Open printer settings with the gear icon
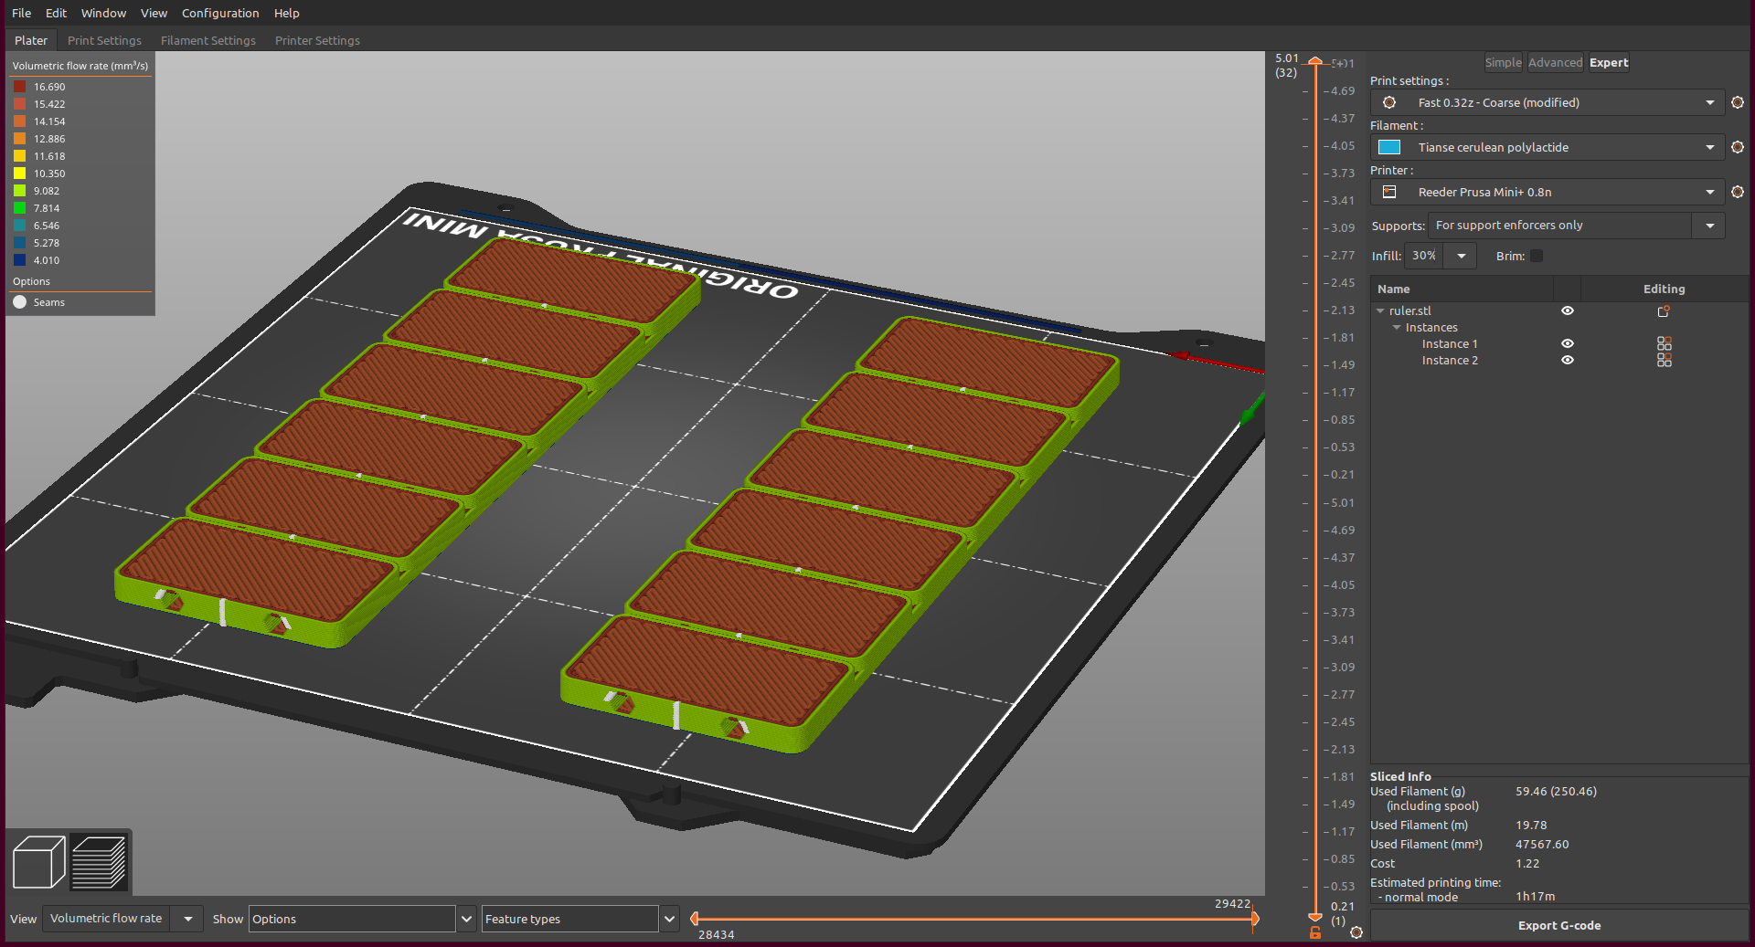 coord(1738,192)
